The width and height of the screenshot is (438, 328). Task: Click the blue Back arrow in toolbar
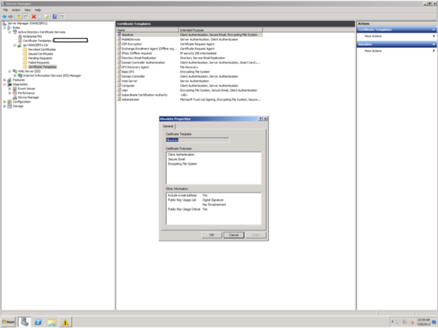point(4,16)
